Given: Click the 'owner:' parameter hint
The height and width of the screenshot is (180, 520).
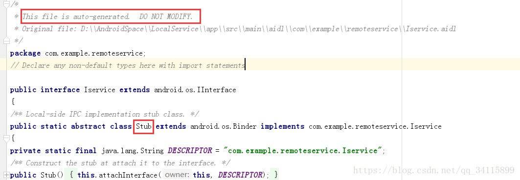Looking at the screenshot, I should coord(177,175).
